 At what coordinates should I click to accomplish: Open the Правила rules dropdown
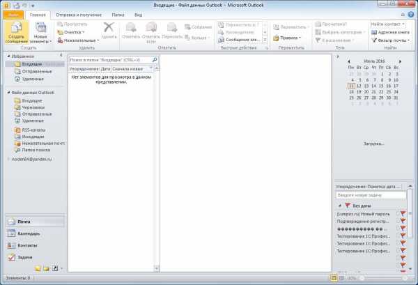(287, 38)
